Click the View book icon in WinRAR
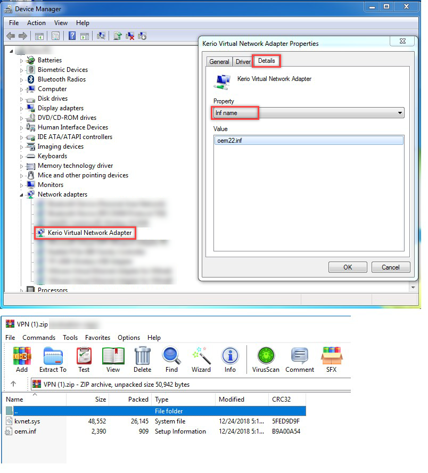 113,360
